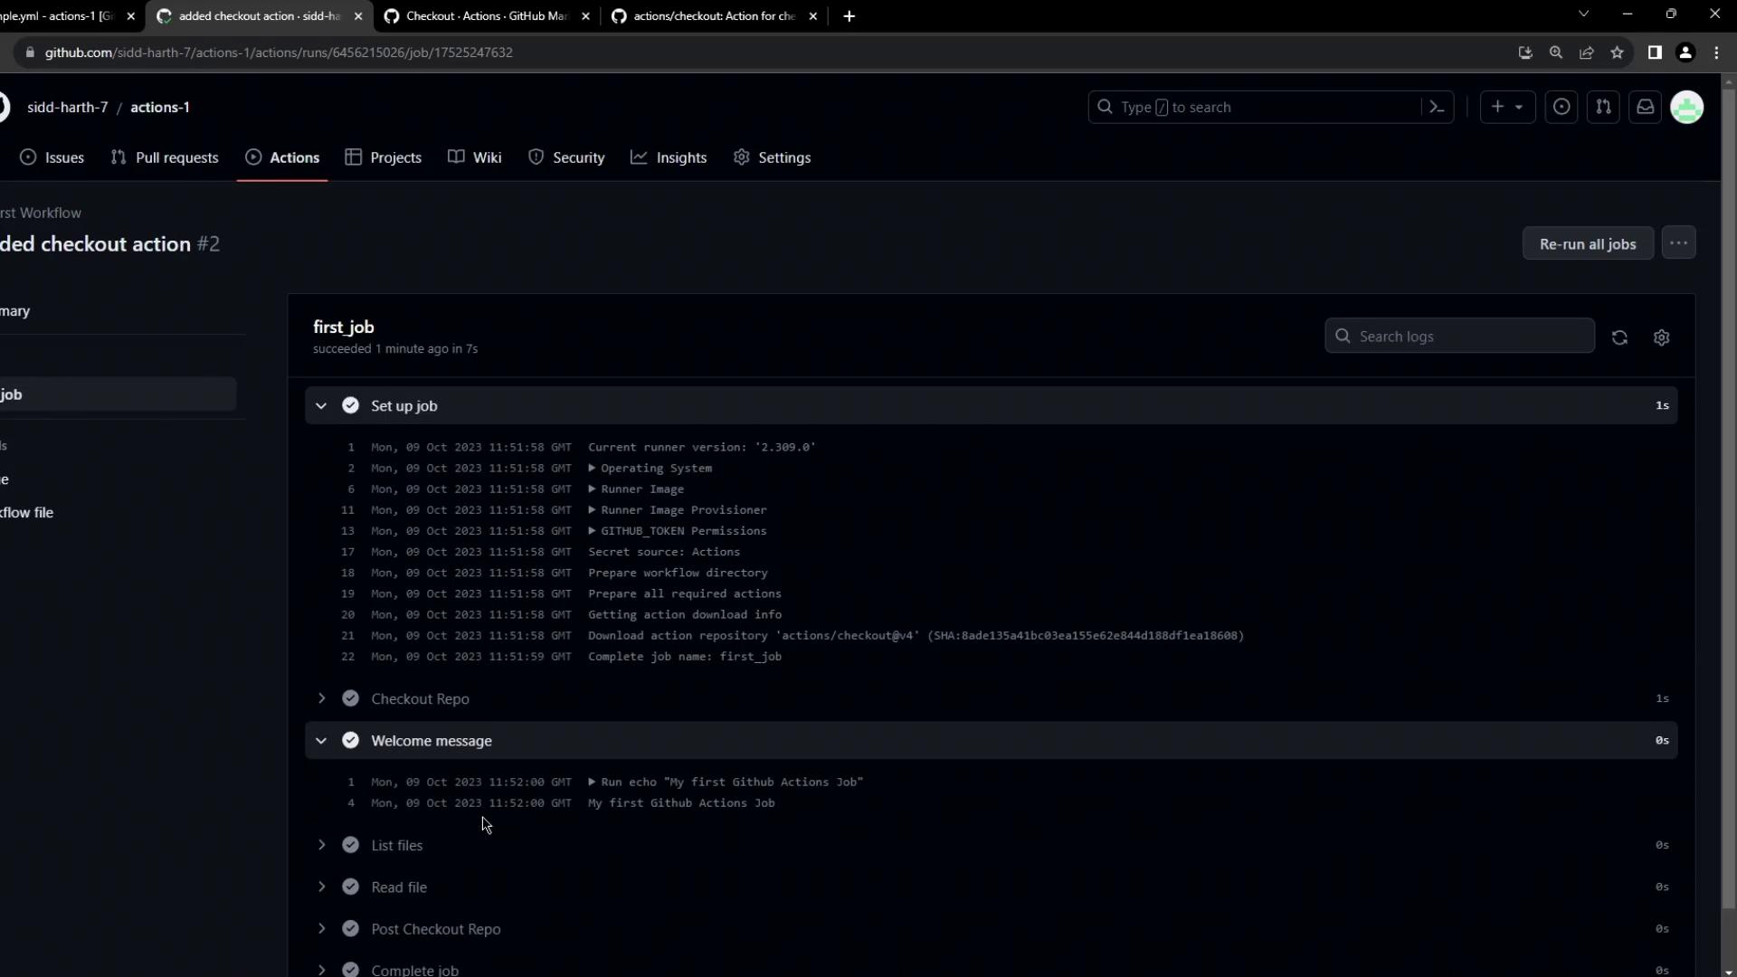The image size is (1737, 977).
Task: Click the Re-run all jobs button
Action: [x=1587, y=244]
